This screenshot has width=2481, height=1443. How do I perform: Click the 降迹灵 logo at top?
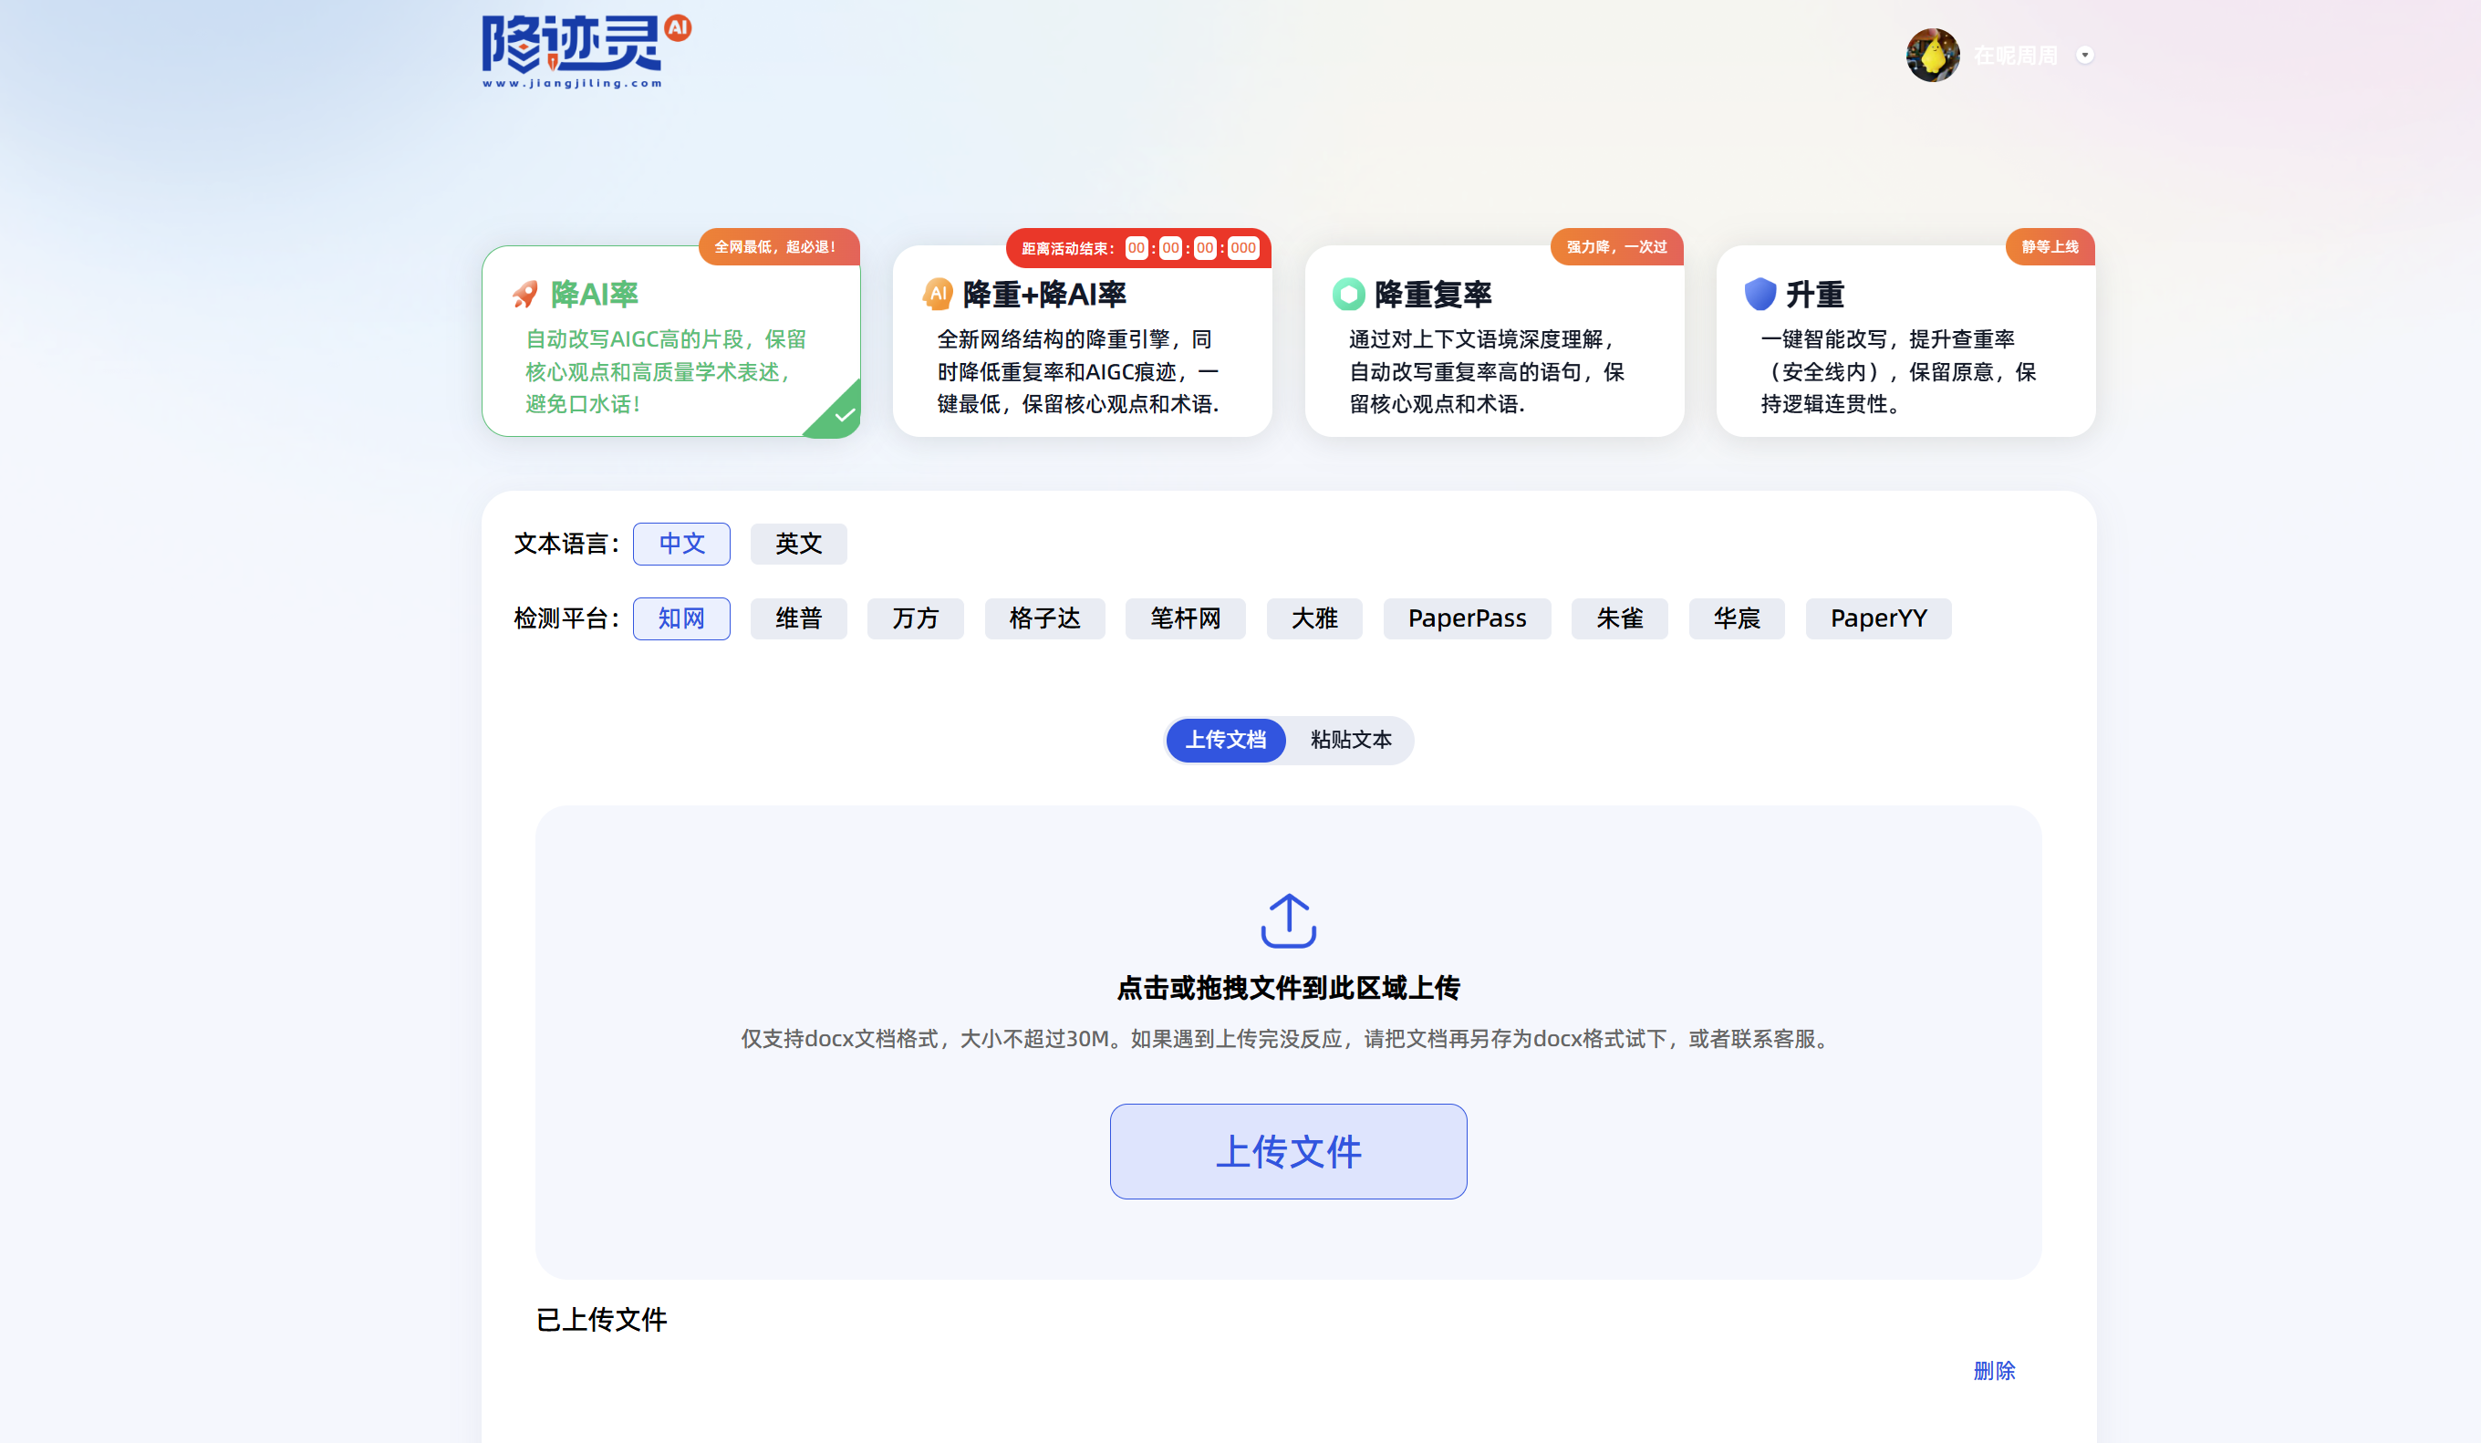(585, 51)
